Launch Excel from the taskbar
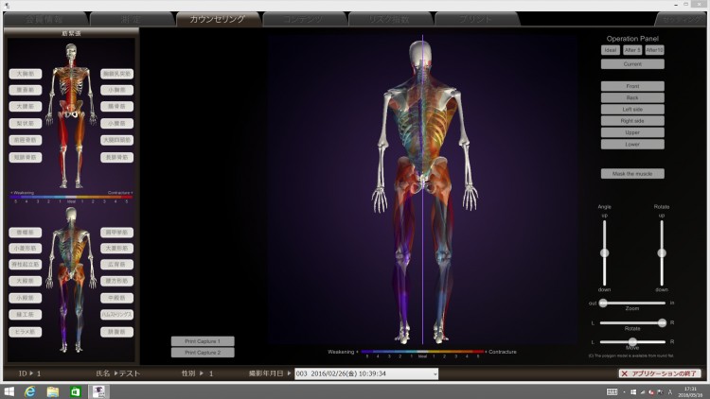The image size is (710, 399). point(75,390)
